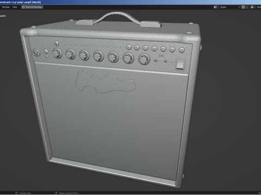Open the view layer browse dropdown
This screenshot has width=261, height=195.
click(253, 7)
